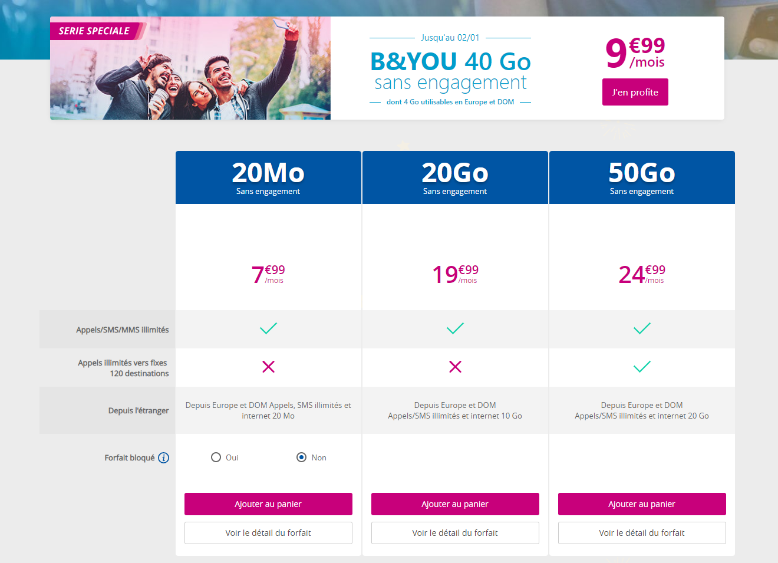Click the 20Mo unlimited calls checkmark

(x=268, y=328)
